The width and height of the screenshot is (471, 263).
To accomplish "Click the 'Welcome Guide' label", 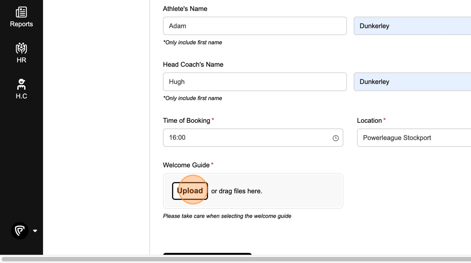I will (x=186, y=165).
